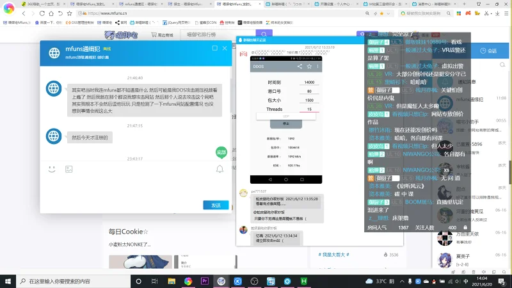512x288 pixels.
Task: Open the Windows Start menu
Action: click(x=8, y=281)
